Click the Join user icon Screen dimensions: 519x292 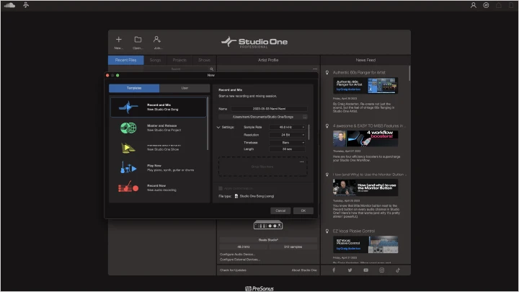click(157, 40)
